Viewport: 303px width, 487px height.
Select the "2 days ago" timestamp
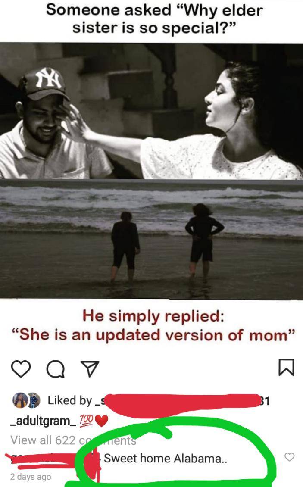point(31,477)
